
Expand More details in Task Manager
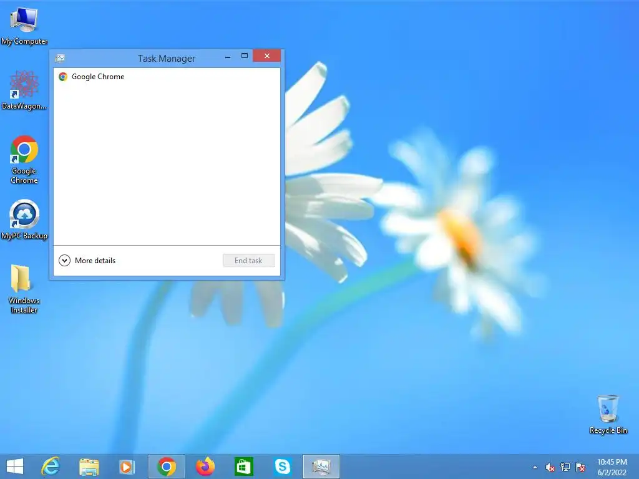87,260
